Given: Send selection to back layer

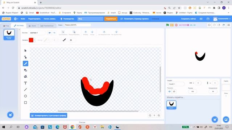Looking at the screenshot, I should pos(116,33).
